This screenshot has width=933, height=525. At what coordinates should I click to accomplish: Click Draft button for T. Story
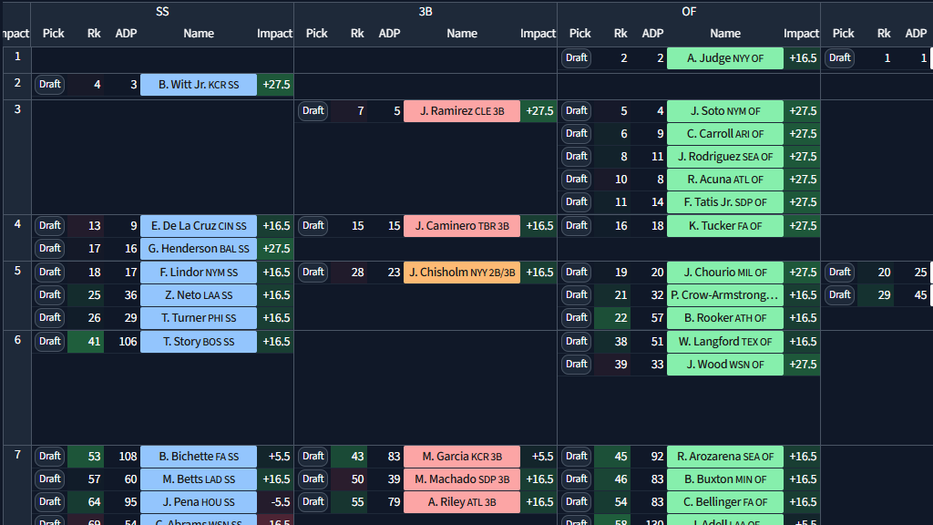coord(49,341)
